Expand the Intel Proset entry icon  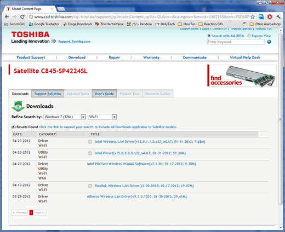coord(90,153)
